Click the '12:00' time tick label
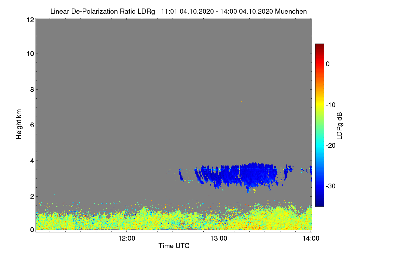Viewport: 410px width, 273px height. pyautogui.click(x=127, y=239)
